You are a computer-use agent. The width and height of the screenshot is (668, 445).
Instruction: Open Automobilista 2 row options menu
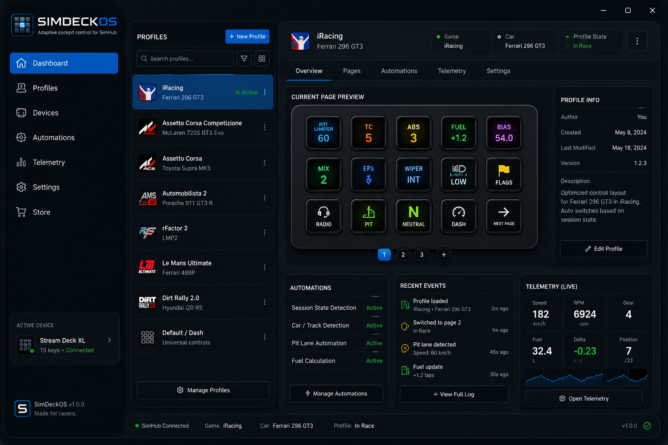(x=264, y=198)
